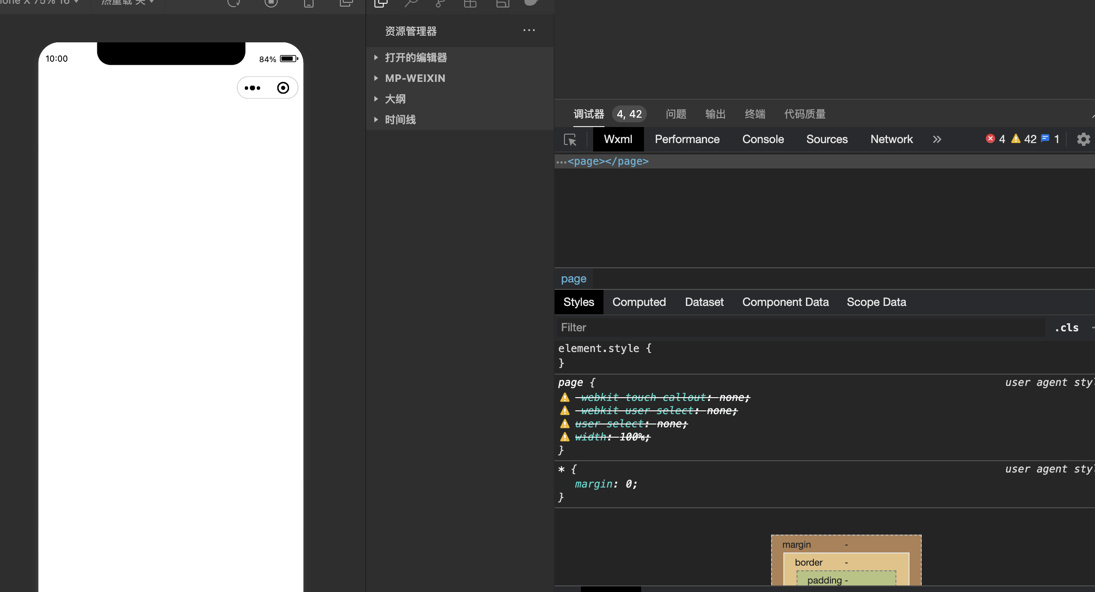
Task: Open the Performance devtools tab
Action: pyautogui.click(x=687, y=139)
